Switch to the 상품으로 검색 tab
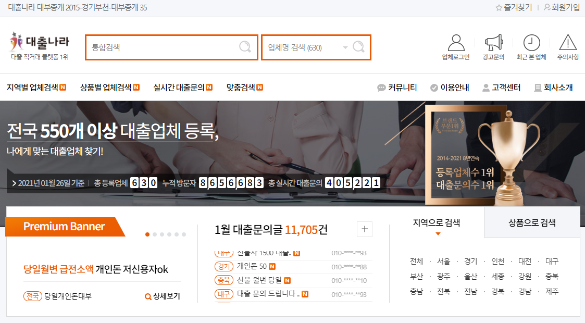Image resolution: width=585 pixels, height=323 pixels. click(532, 222)
